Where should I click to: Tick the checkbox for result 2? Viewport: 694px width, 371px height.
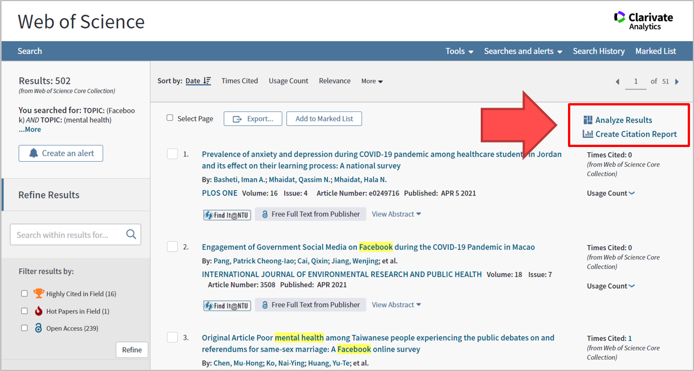[172, 247]
